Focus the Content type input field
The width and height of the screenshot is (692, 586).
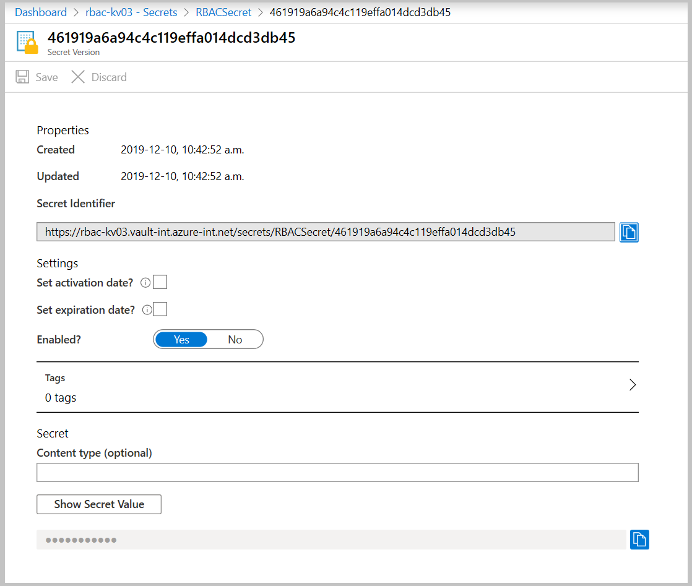point(337,473)
